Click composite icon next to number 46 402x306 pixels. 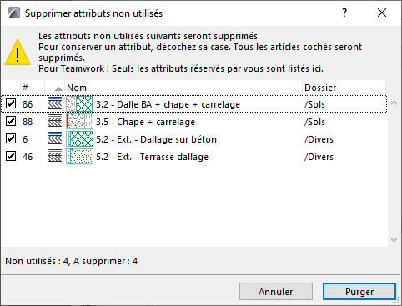point(55,157)
